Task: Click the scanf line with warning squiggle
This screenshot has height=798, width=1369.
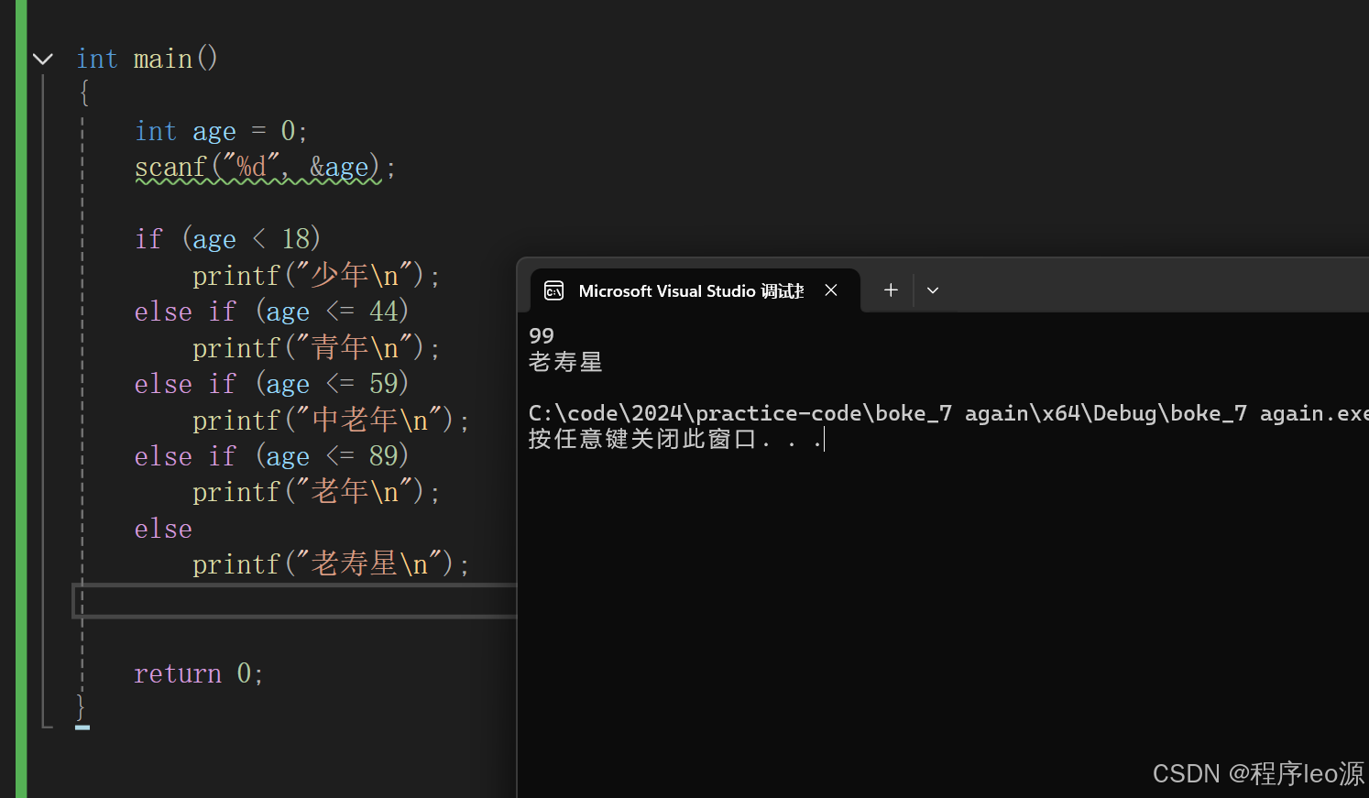Action: click(265, 168)
